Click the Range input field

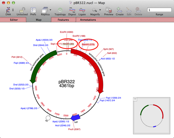click(x=159, y=10)
